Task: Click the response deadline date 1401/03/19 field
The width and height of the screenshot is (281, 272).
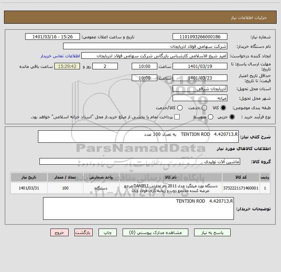Action: (x=200, y=66)
